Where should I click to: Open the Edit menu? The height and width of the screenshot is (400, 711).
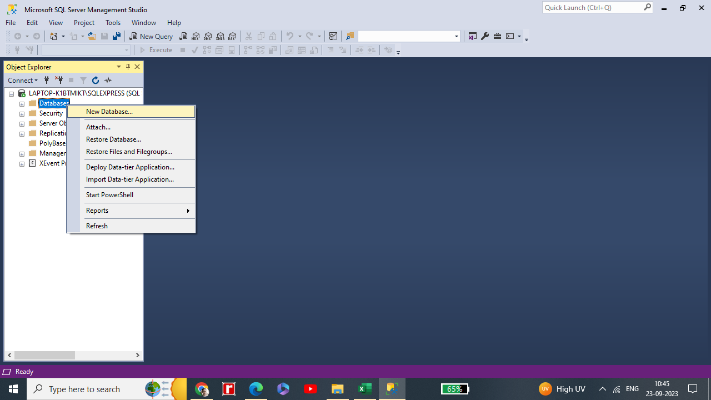tap(32, 23)
